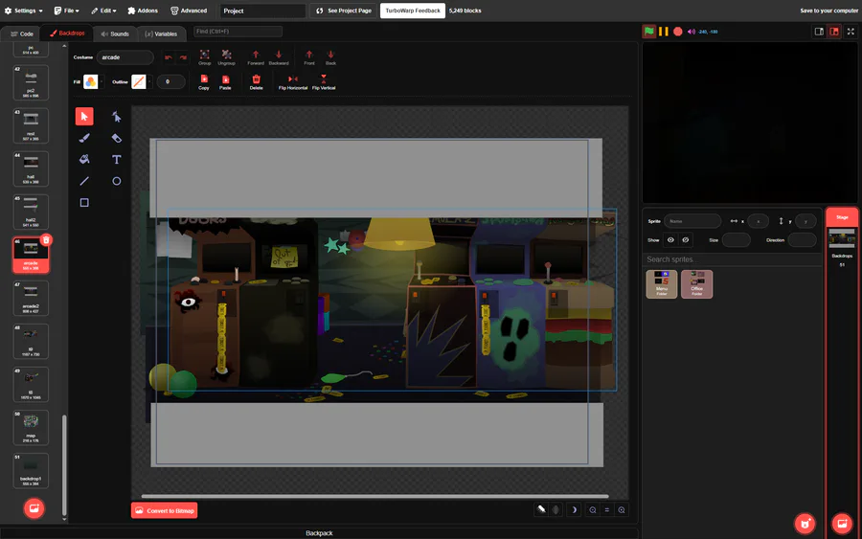This screenshot has width=862, height=539.
Task: Open the Backpack bar
Action: [x=319, y=533]
